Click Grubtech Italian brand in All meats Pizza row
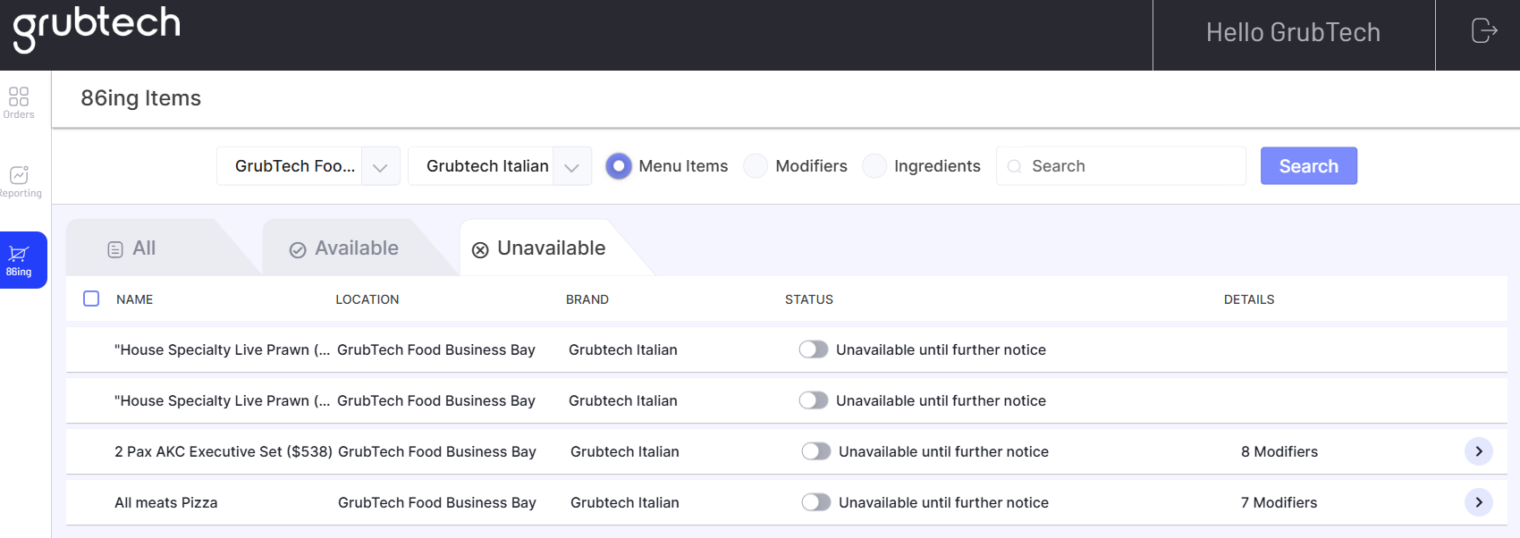 [625, 502]
